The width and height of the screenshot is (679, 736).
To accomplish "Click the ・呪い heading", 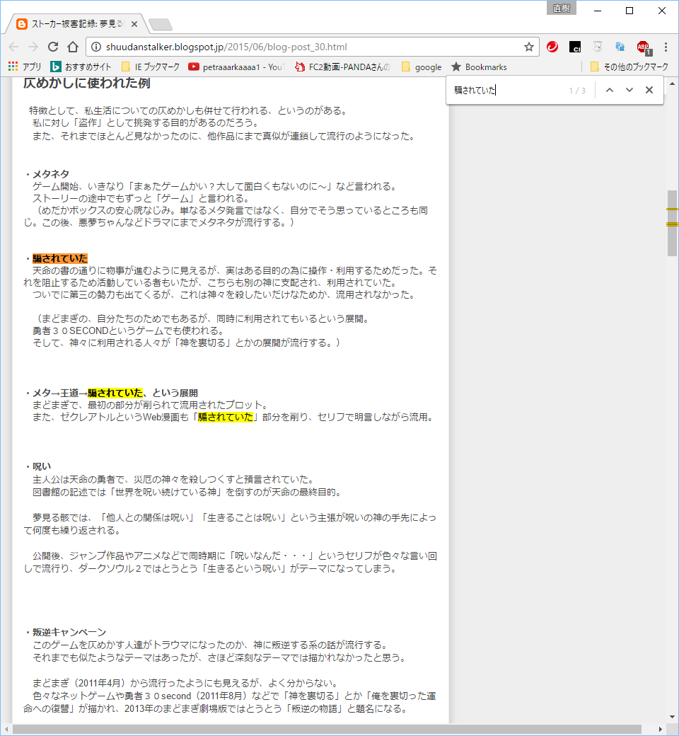I will (x=37, y=466).
